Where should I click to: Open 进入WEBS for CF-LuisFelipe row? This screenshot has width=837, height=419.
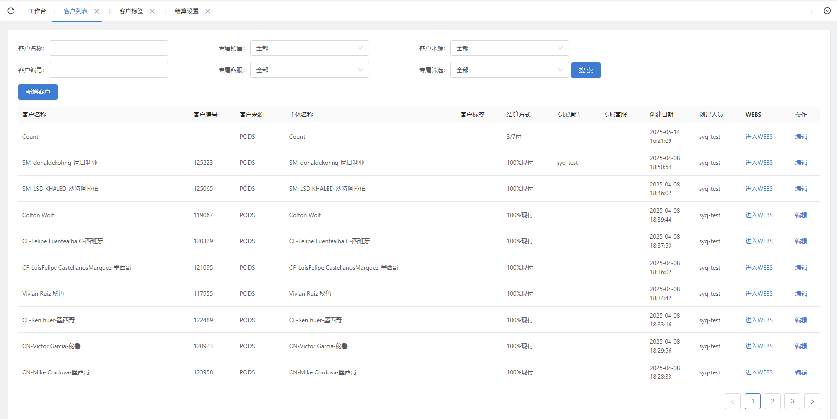click(759, 268)
